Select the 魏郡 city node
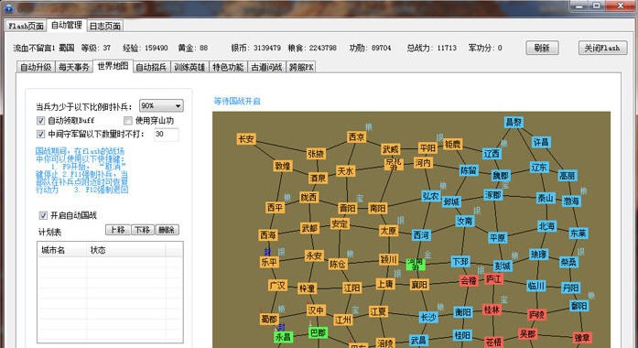The image size is (638, 348). (x=501, y=175)
